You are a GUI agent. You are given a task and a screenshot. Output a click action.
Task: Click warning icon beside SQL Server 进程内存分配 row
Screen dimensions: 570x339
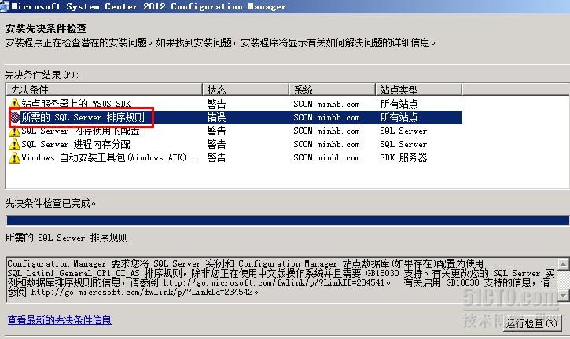(x=14, y=145)
